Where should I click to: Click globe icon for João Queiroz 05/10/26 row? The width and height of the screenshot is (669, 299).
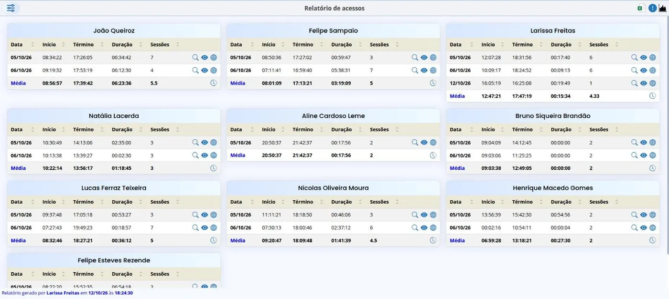(214, 57)
